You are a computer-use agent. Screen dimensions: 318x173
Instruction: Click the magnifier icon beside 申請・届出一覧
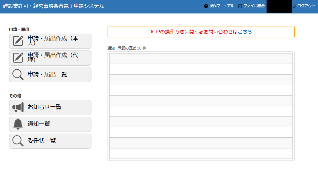(x=18, y=74)
